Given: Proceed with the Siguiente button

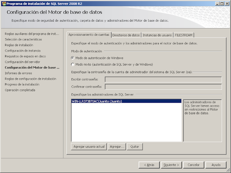Looking at the screenshot, I should (171, 165).
